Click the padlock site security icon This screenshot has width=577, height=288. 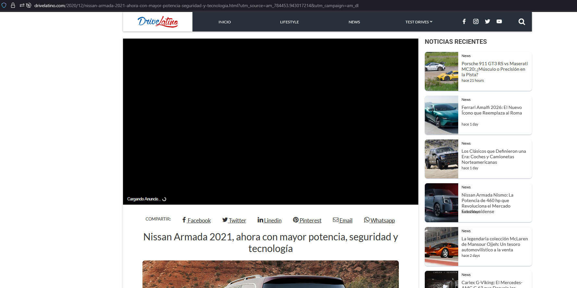point(13,6)
